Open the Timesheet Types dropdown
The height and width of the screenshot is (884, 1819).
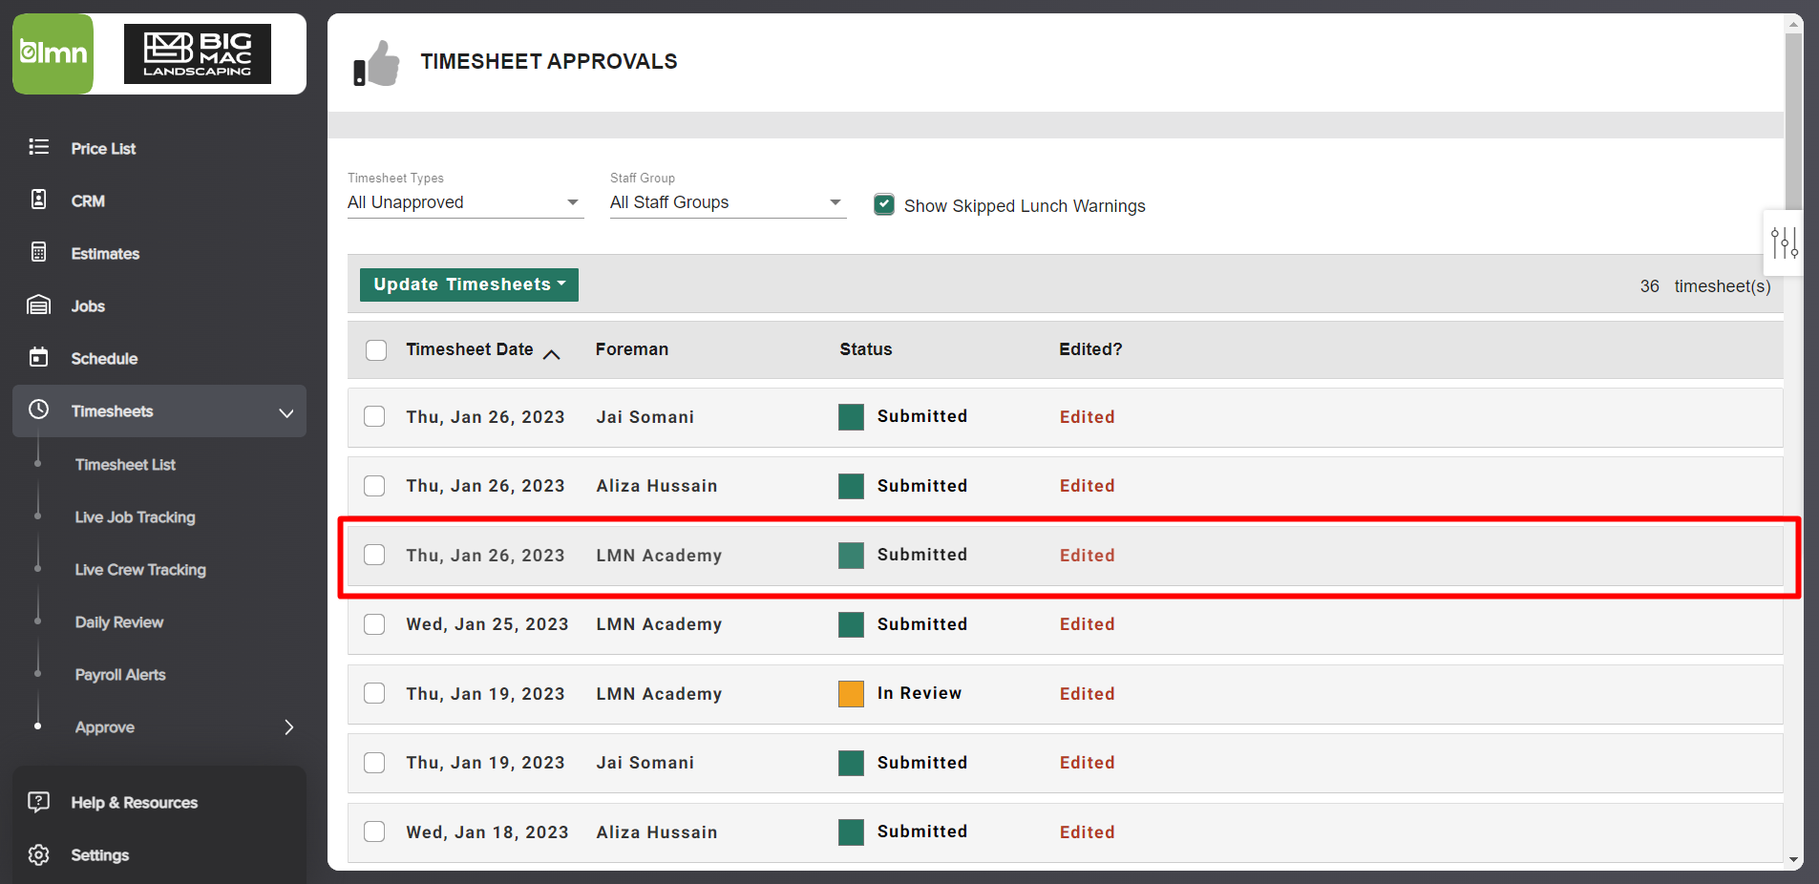click(465, 201)
